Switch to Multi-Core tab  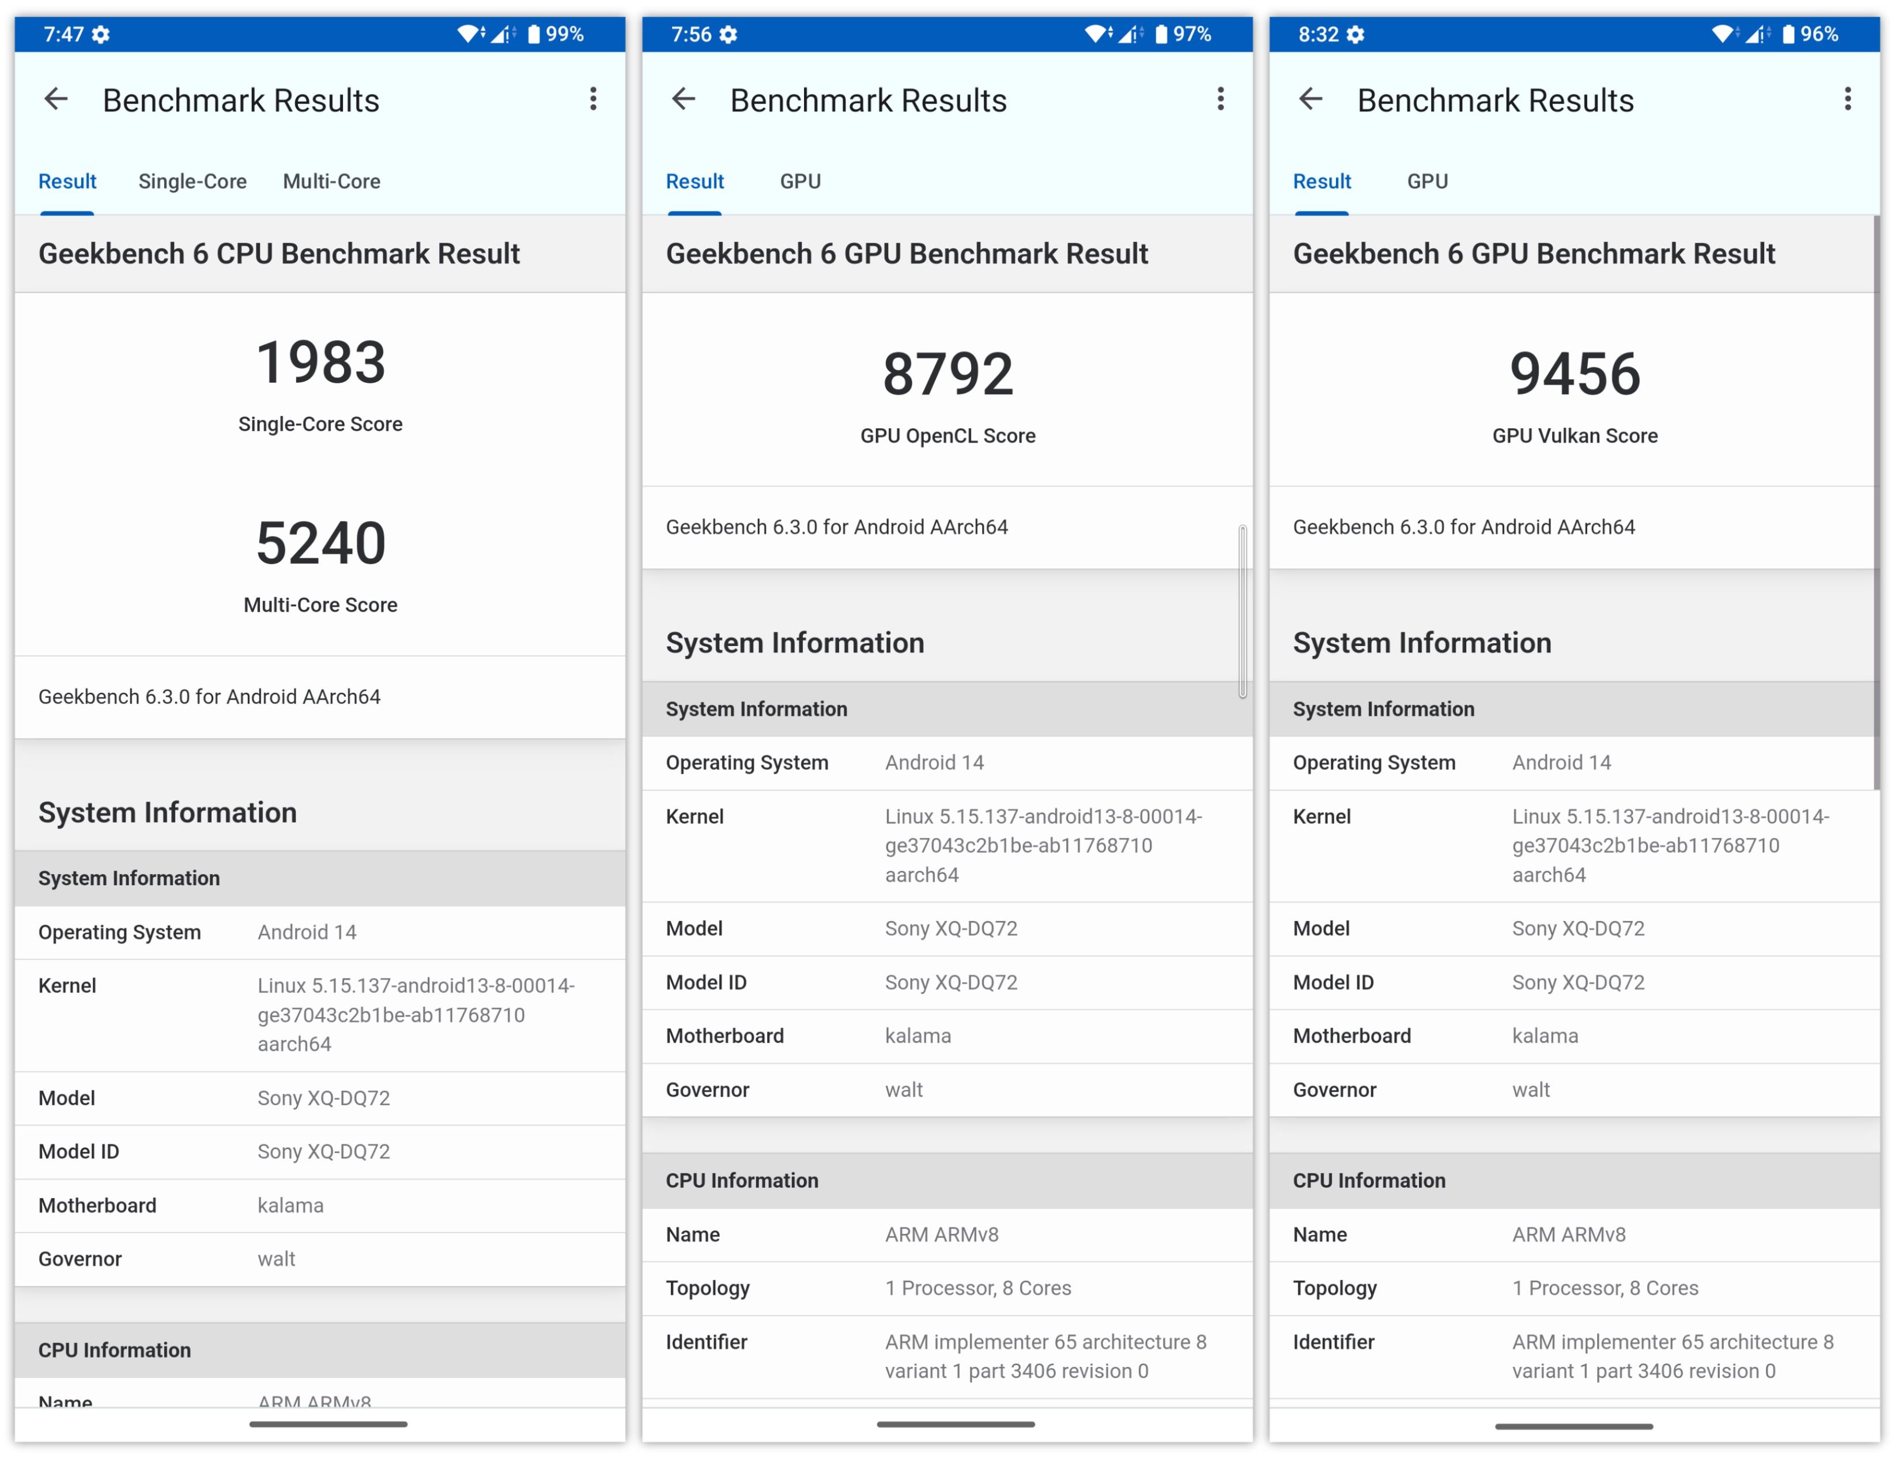point(331,182)
